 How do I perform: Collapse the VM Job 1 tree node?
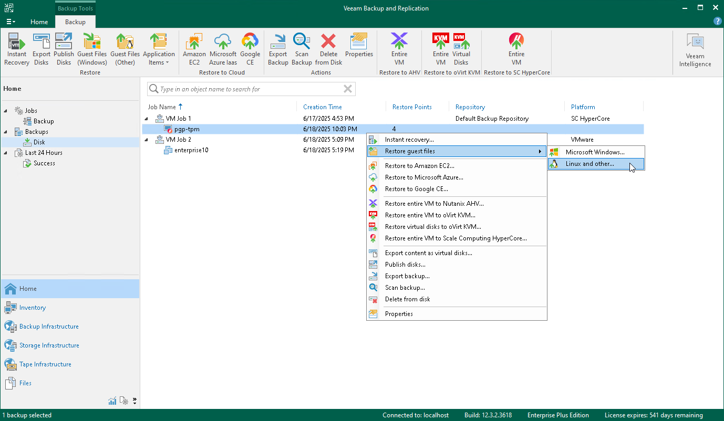147,119
